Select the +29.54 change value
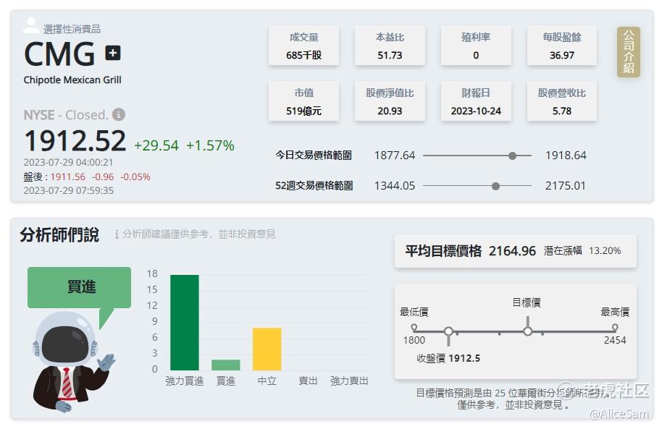This screenshot has width=662, height=429. [156, 145]
